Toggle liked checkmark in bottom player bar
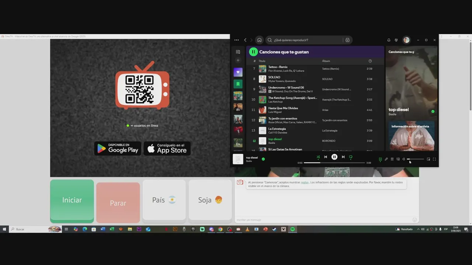 coord(263,159)
